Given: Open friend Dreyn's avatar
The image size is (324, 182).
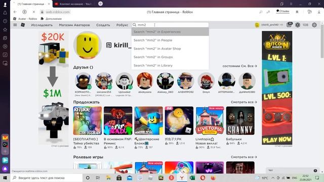Looking at the screenshot, I should 206,81.
